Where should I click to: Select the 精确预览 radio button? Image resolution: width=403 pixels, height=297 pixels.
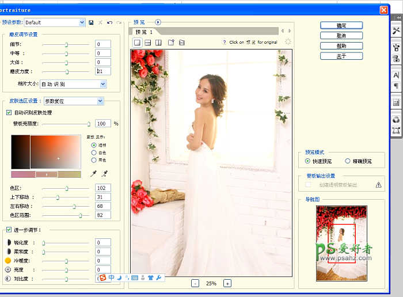point(347,162)
